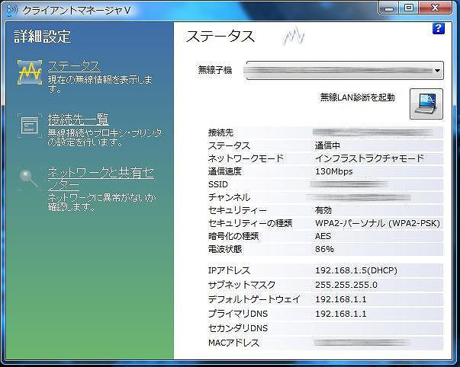Open the 接続先一覧 link

(x=79, y=120)
